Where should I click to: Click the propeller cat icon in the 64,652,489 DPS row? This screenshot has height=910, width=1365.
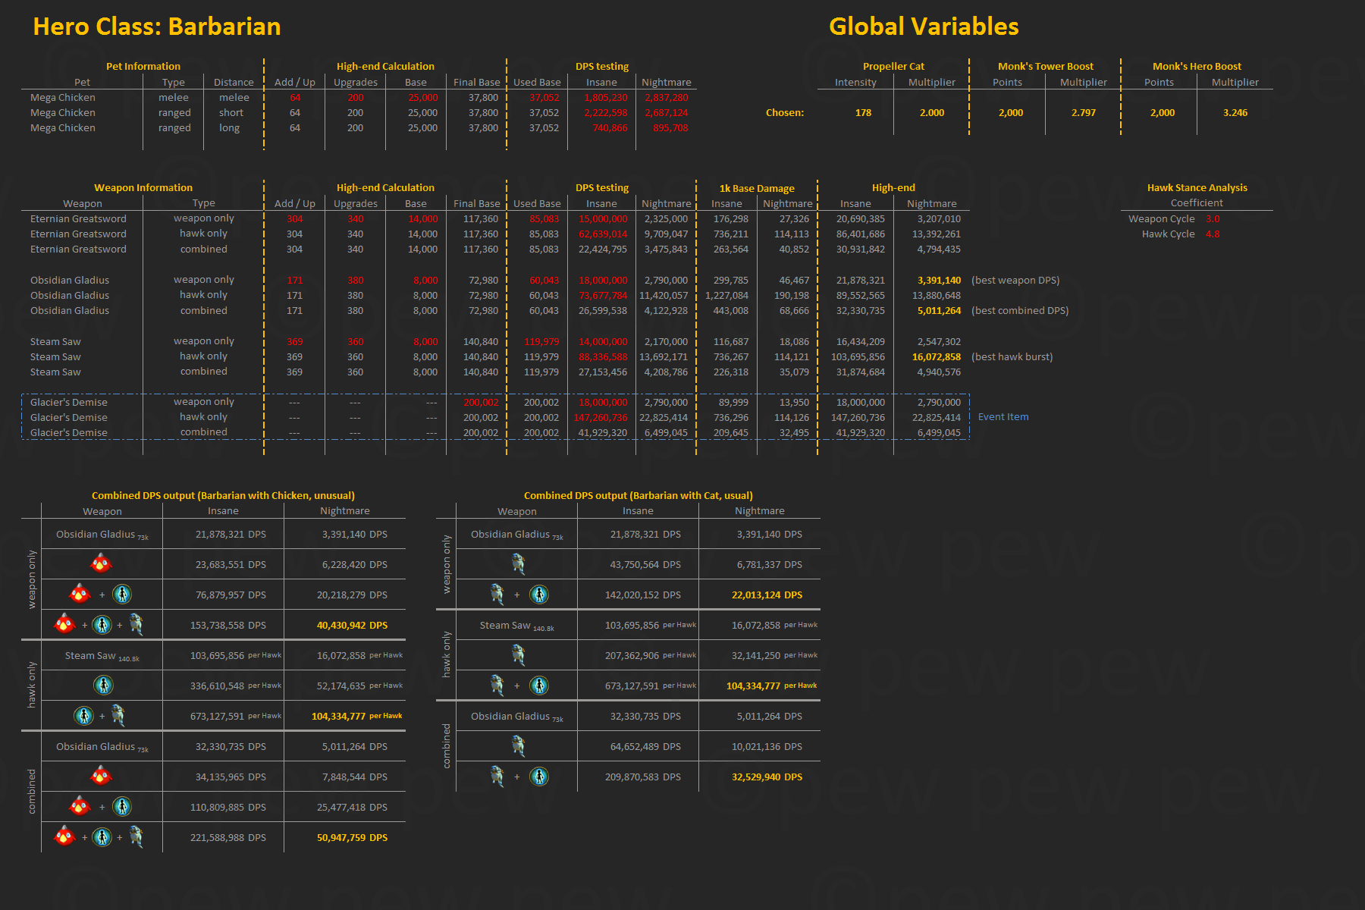[x=518, y=746]
